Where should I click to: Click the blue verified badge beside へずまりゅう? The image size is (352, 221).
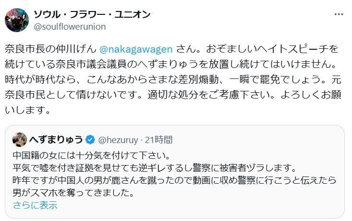click(90, 140)
